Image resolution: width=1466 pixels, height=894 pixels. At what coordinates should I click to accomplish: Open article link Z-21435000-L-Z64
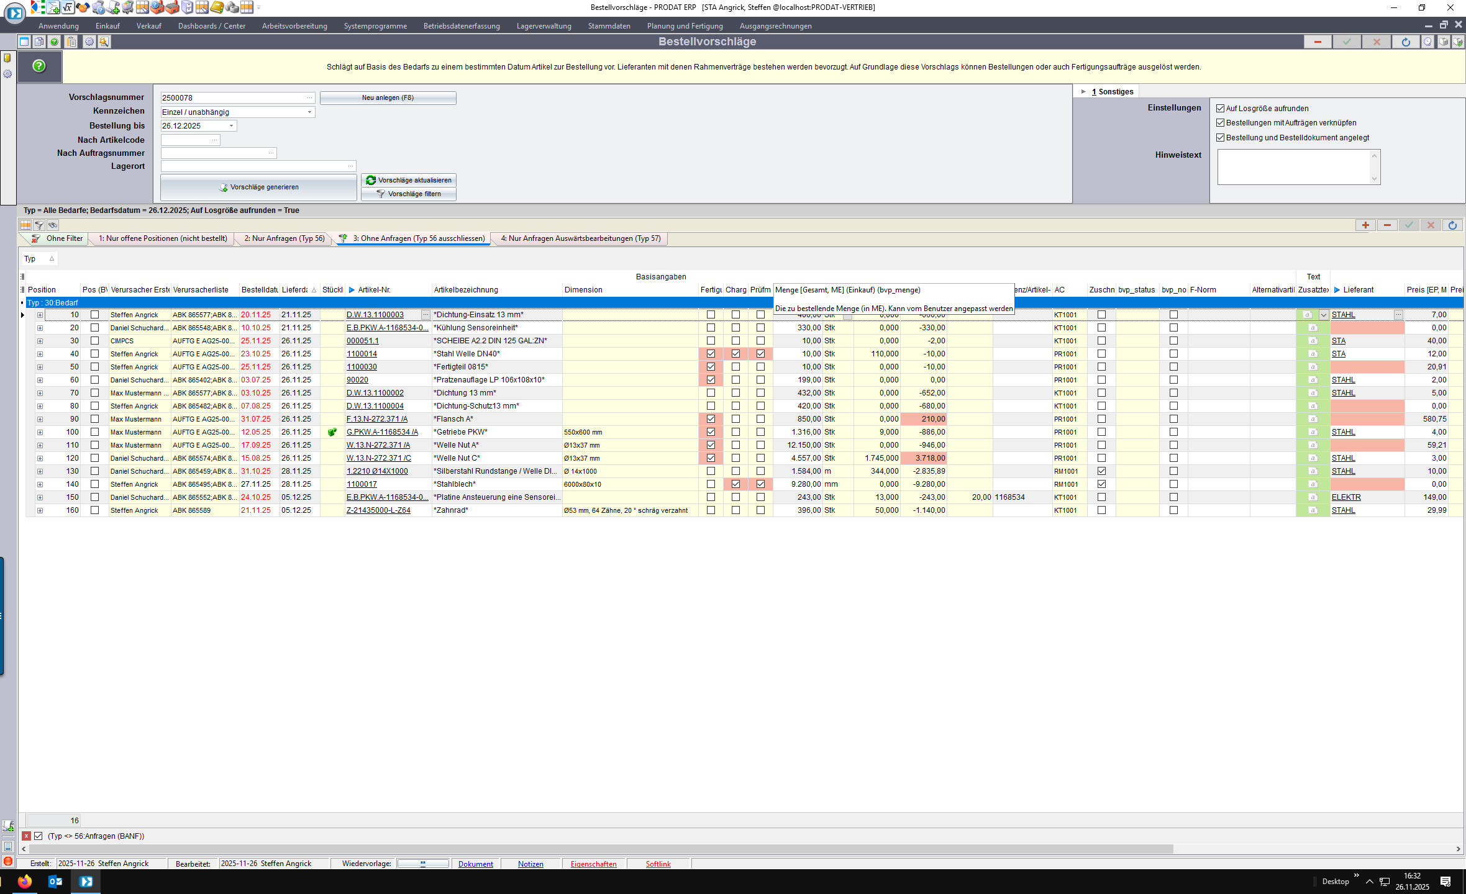click(x=378, y=510)
